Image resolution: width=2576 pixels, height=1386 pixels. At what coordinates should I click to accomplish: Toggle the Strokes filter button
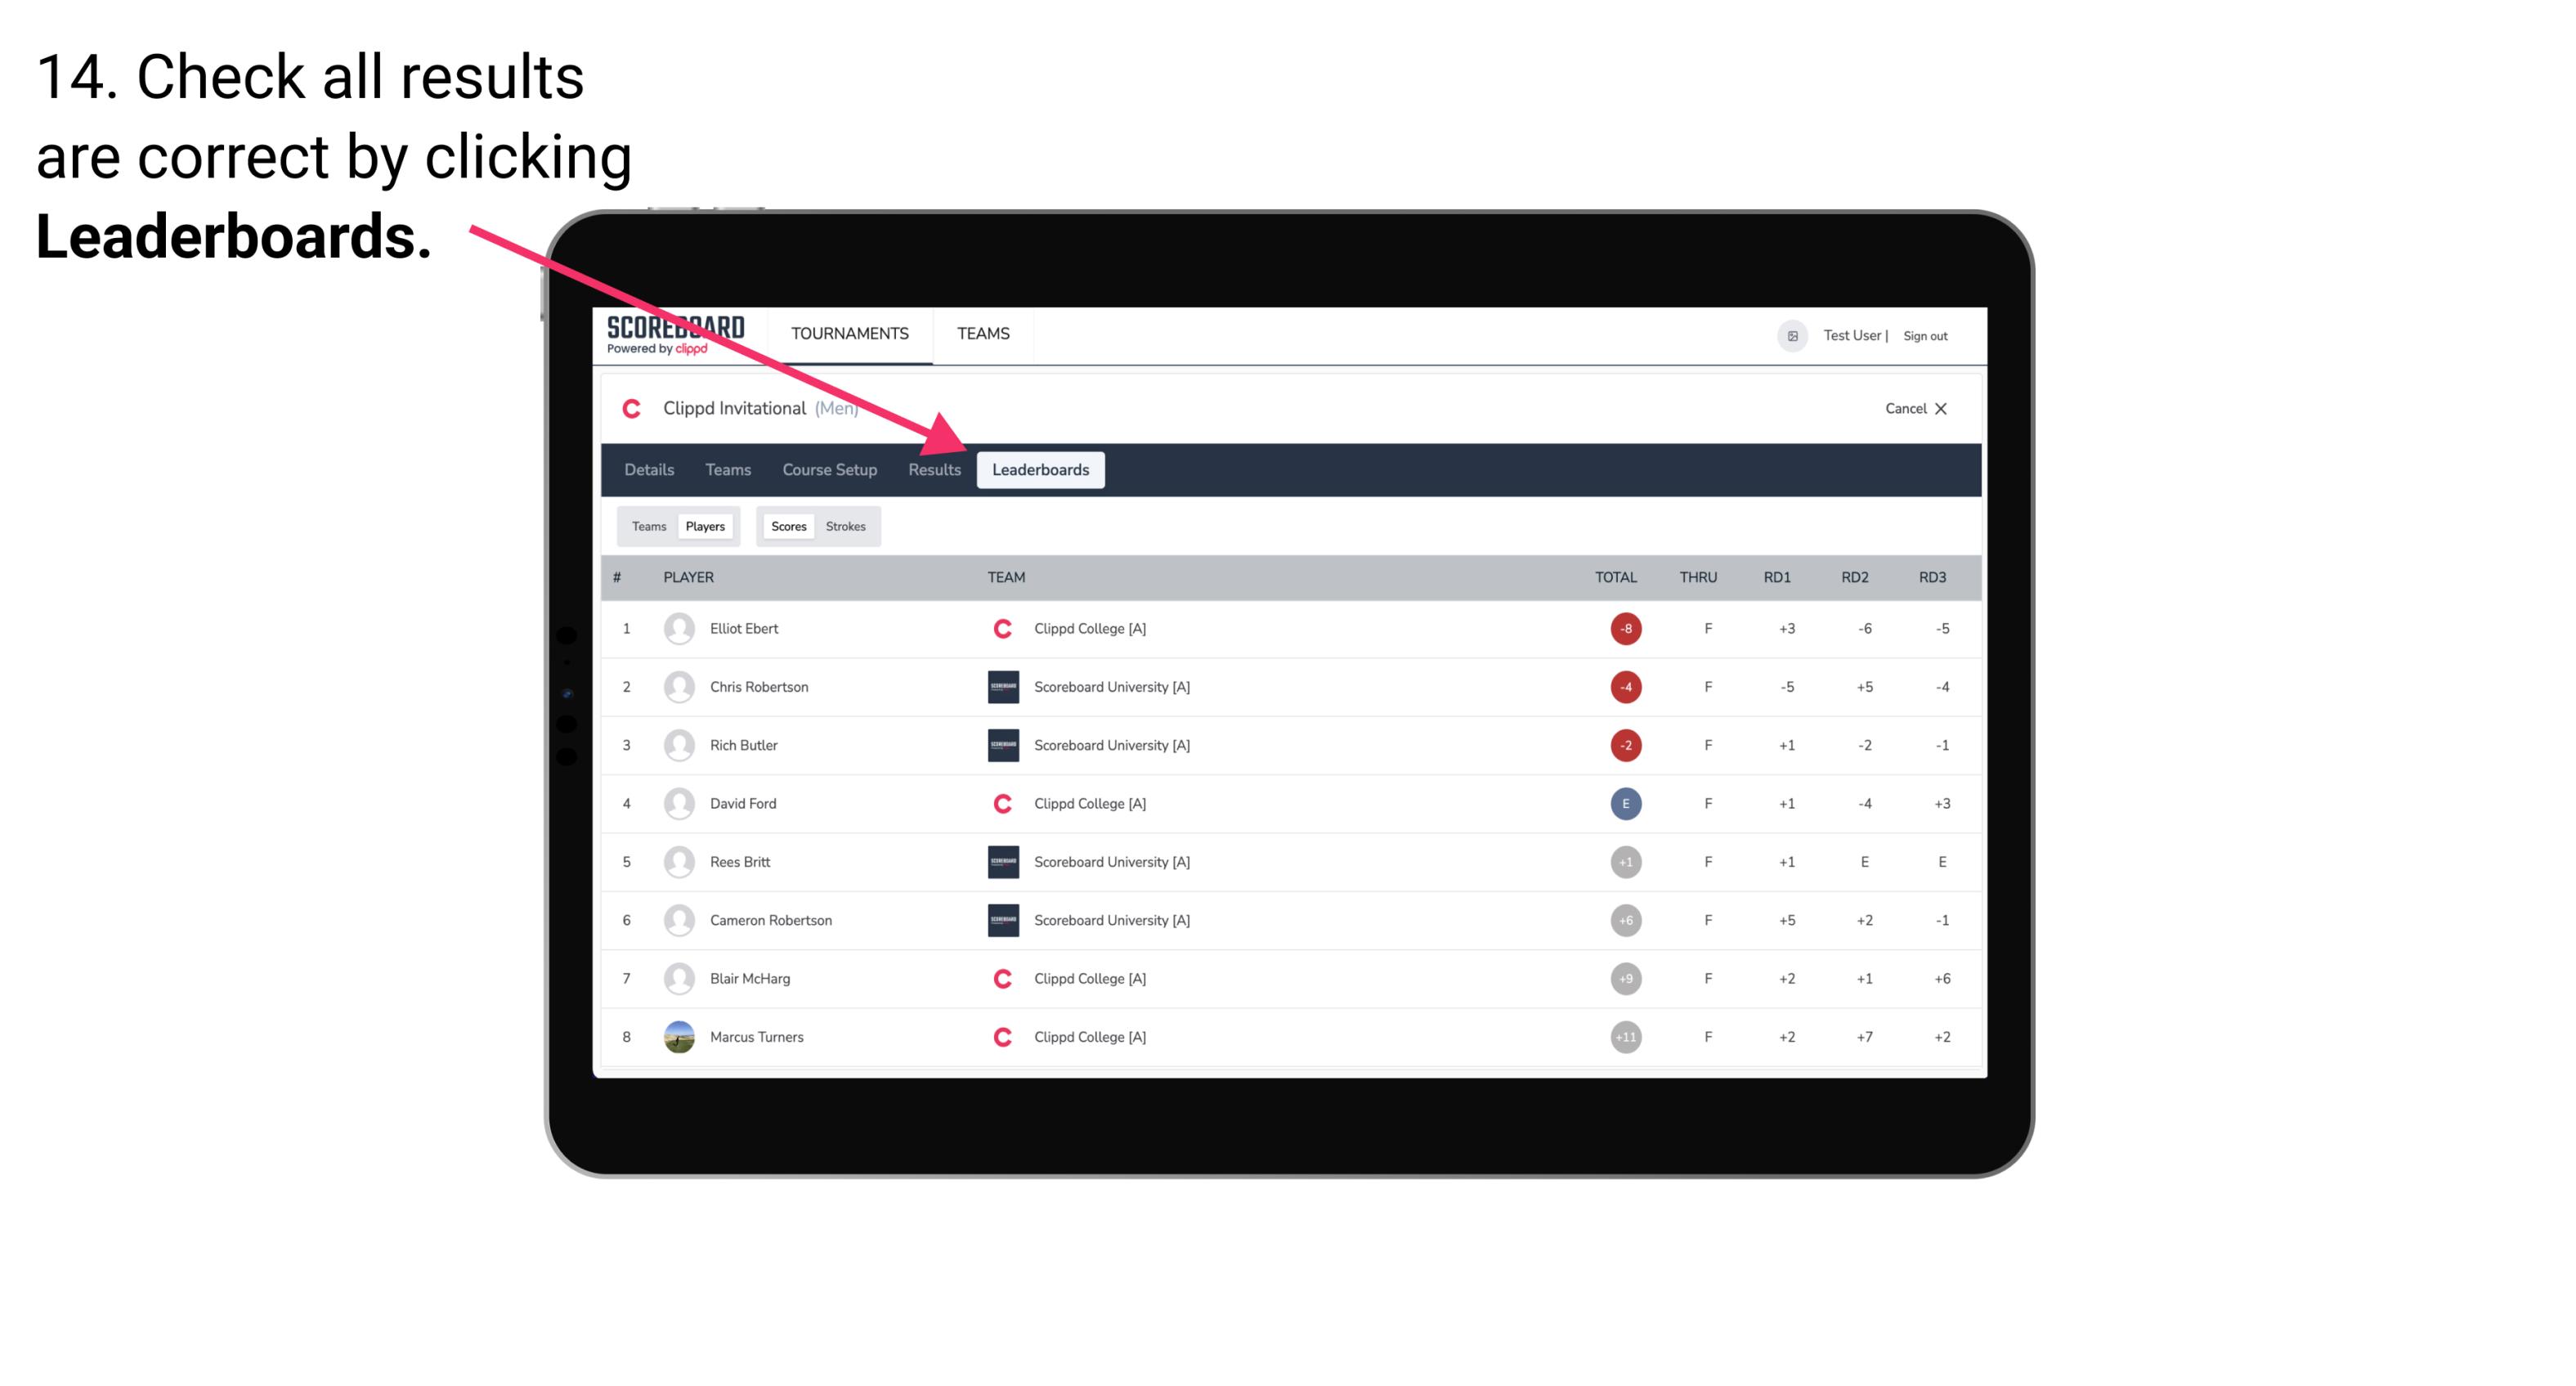point(846,526)
